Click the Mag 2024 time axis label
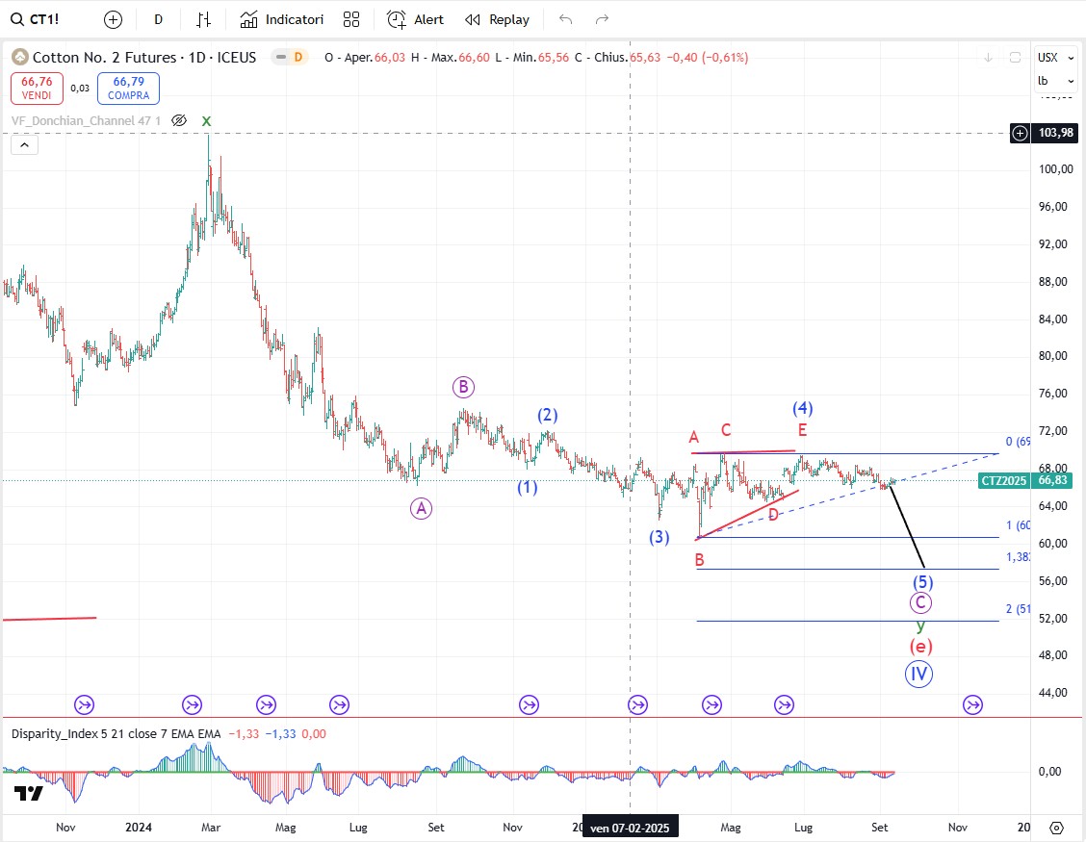 (x=285, y=828)
